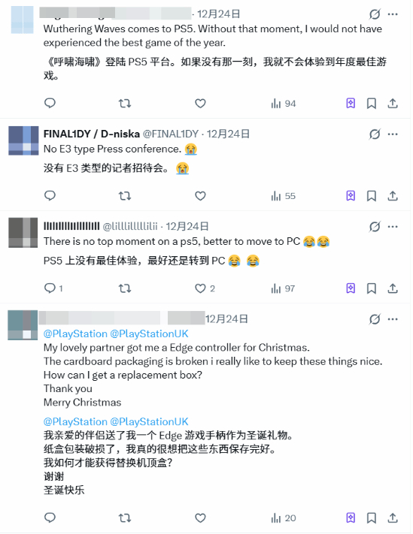
Task: Open view stats showing 97 views
Action: tap(283, 288)
